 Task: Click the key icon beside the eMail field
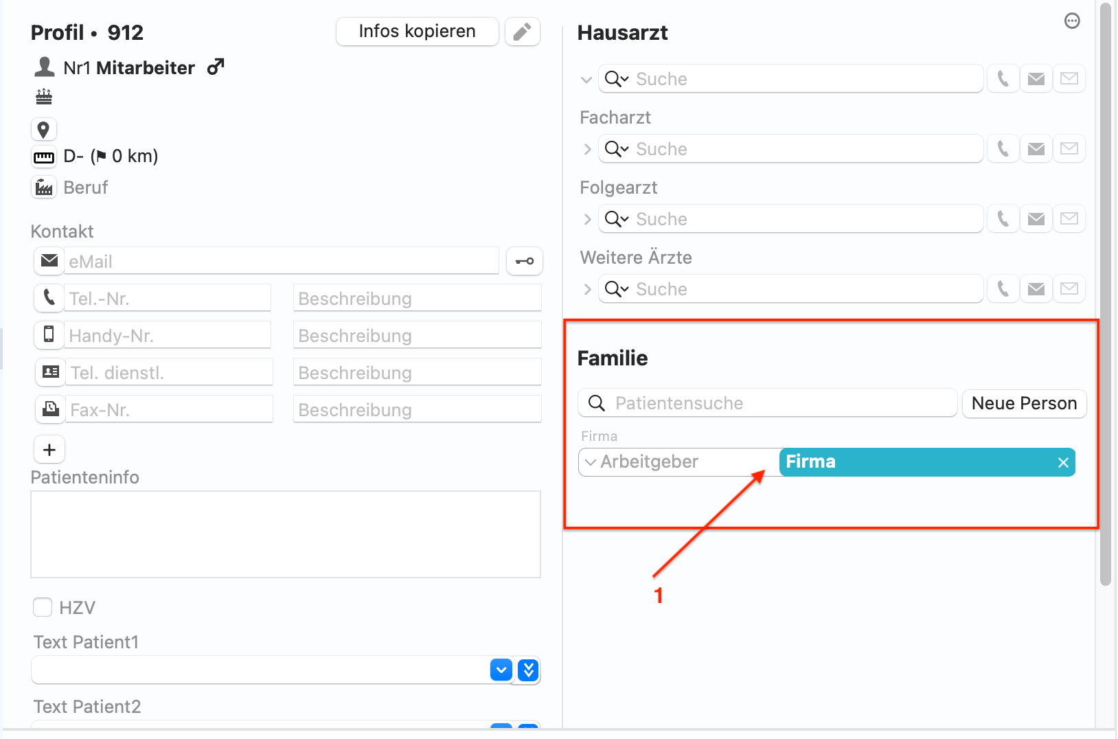(x=525, y=261)
